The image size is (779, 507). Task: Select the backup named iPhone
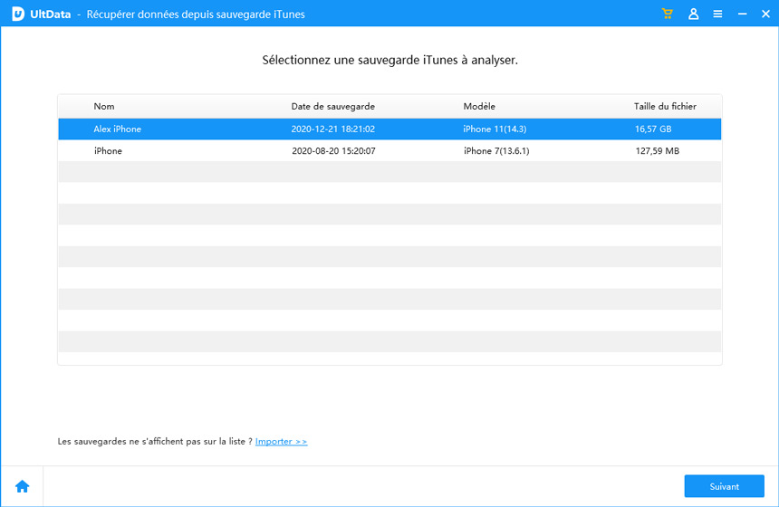pyautogui.click(x=108, y=151)
